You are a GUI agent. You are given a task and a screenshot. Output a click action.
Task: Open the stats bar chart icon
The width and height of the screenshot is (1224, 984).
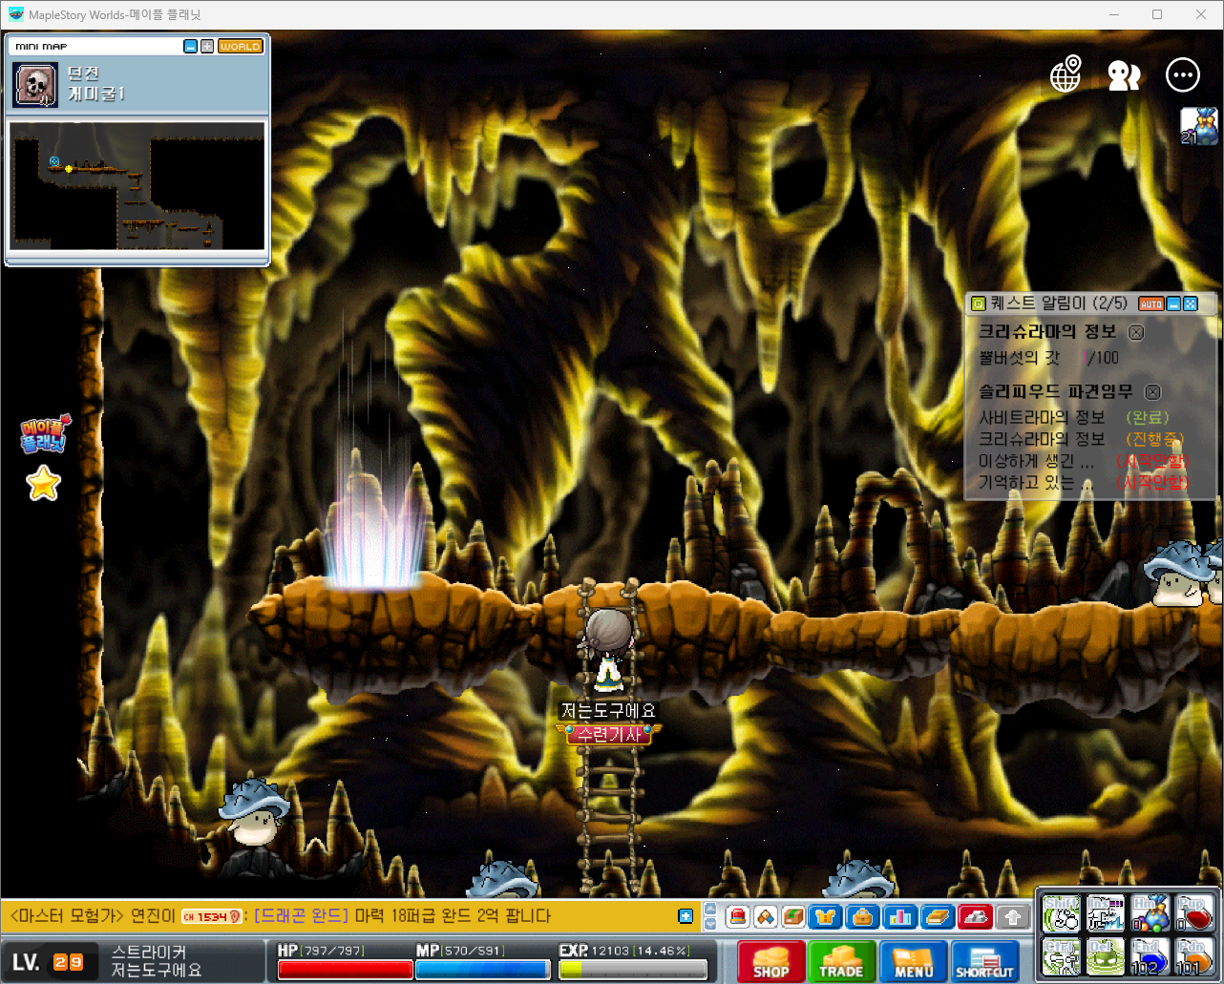(x=900, y=917)
